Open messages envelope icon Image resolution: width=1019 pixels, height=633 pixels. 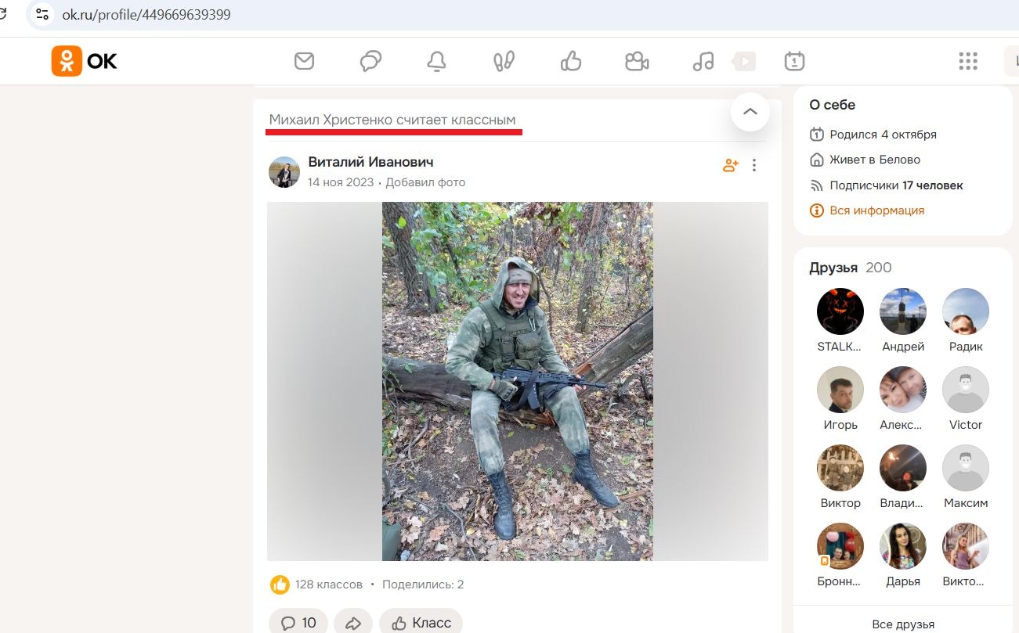pos(304,61)
